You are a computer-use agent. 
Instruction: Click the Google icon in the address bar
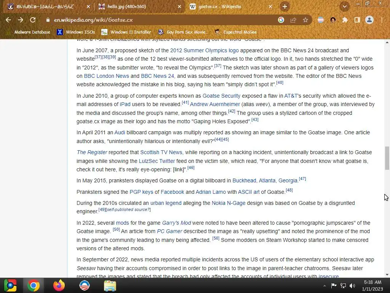click(281, 20)
